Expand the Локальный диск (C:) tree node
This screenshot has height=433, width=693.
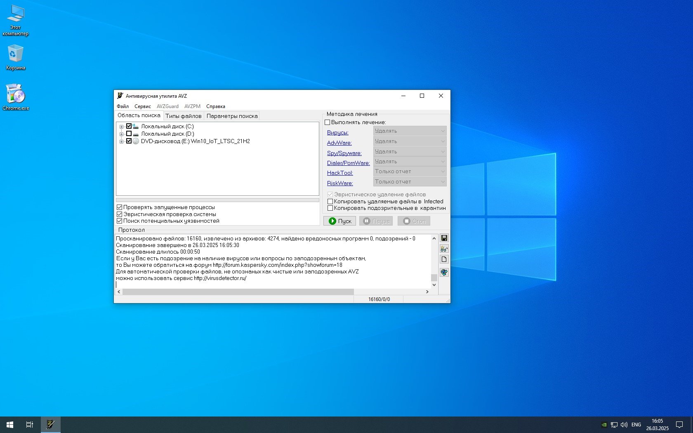(121, 127)
